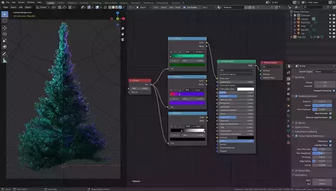Image resolution: width=336 pixels, height=191 pixels.
Task: Select the Annotate tool
Action: click(x=4, y=54)
